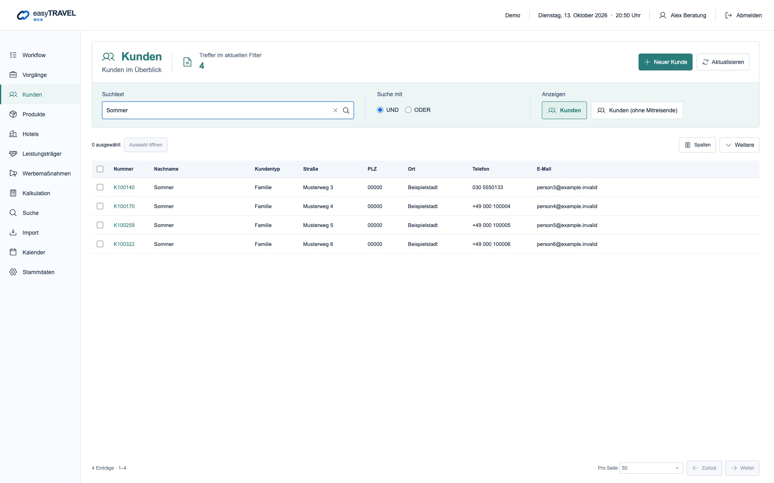Clear the Suchtext field with X icon
This screenshot has width=774, height=483.
(x=335, y=110)
